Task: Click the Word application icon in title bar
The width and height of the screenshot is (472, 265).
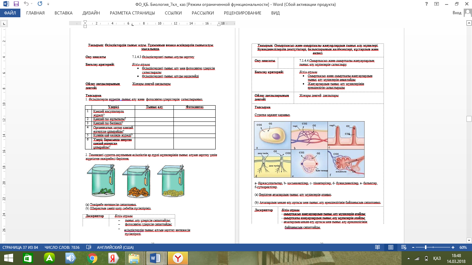Action: coord(6,4)
